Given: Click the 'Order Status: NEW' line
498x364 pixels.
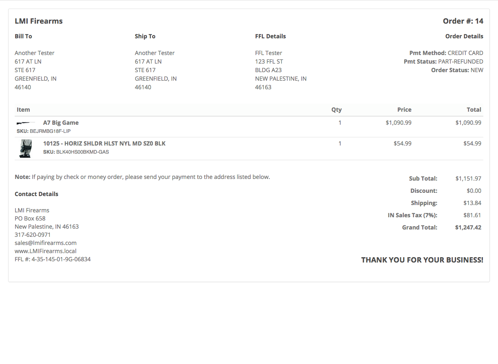Looking at the screenshot, I should [457, 70].
